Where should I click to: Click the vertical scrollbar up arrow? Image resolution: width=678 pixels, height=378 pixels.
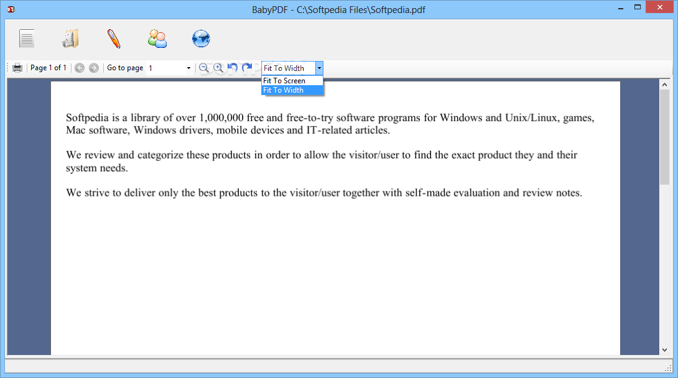coord(664,85)
